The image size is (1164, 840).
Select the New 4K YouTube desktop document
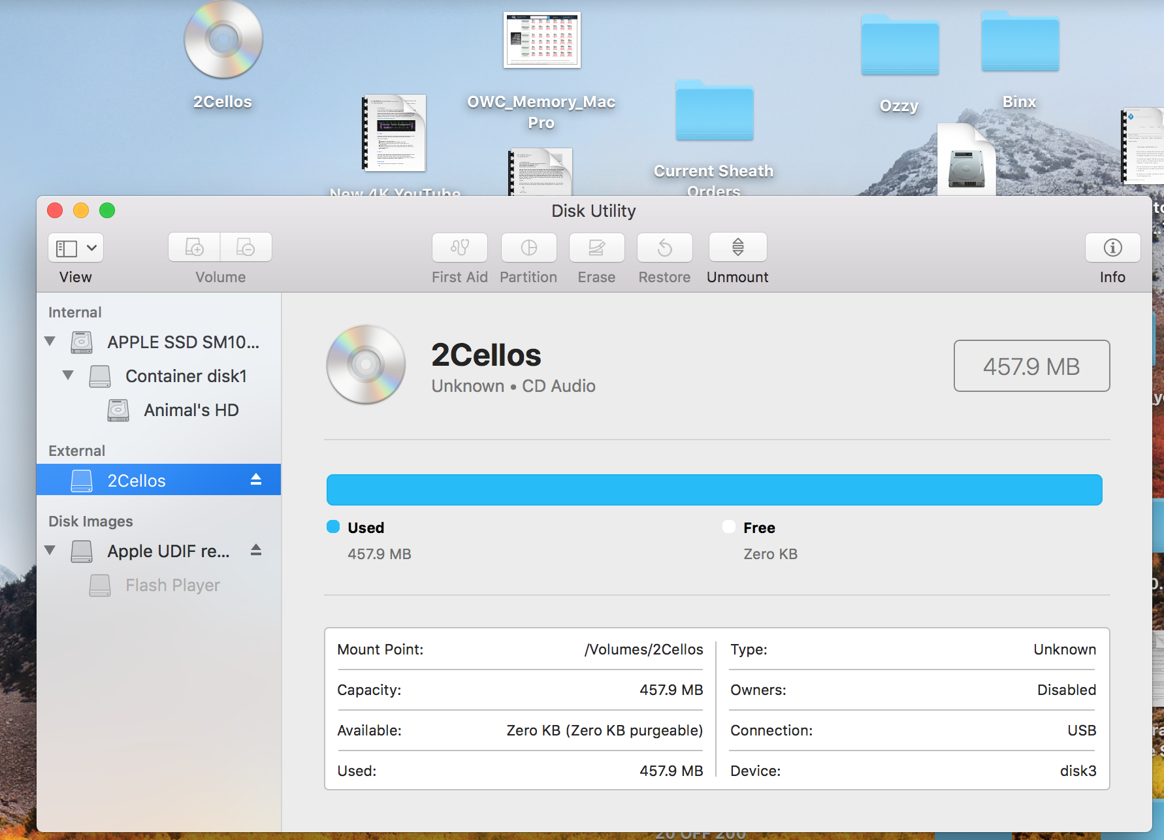tap(395, 133)
